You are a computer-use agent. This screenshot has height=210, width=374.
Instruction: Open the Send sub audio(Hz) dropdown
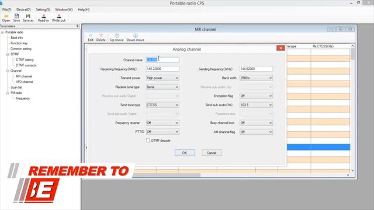[x=256, y=105]
